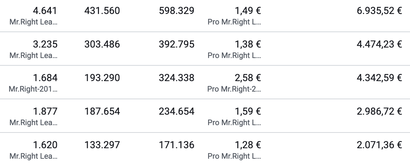
Task: Click the 1,28 € cost value
Action: click(x=248, y=145)
